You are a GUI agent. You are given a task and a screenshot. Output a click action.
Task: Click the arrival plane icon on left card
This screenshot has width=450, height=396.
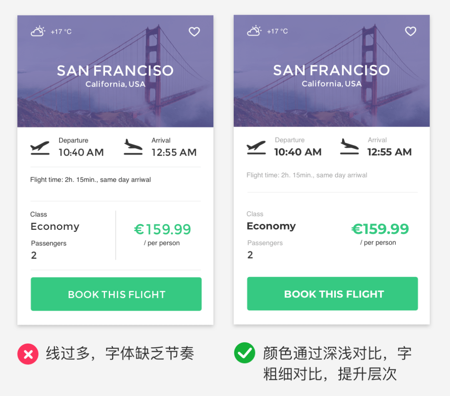(133, 147)
